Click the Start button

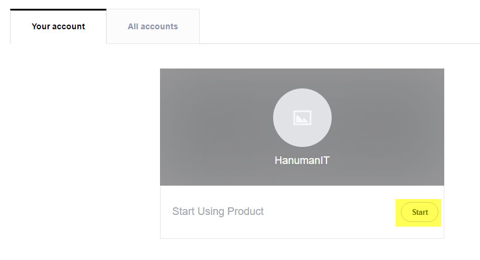click(x=420, y=212)
